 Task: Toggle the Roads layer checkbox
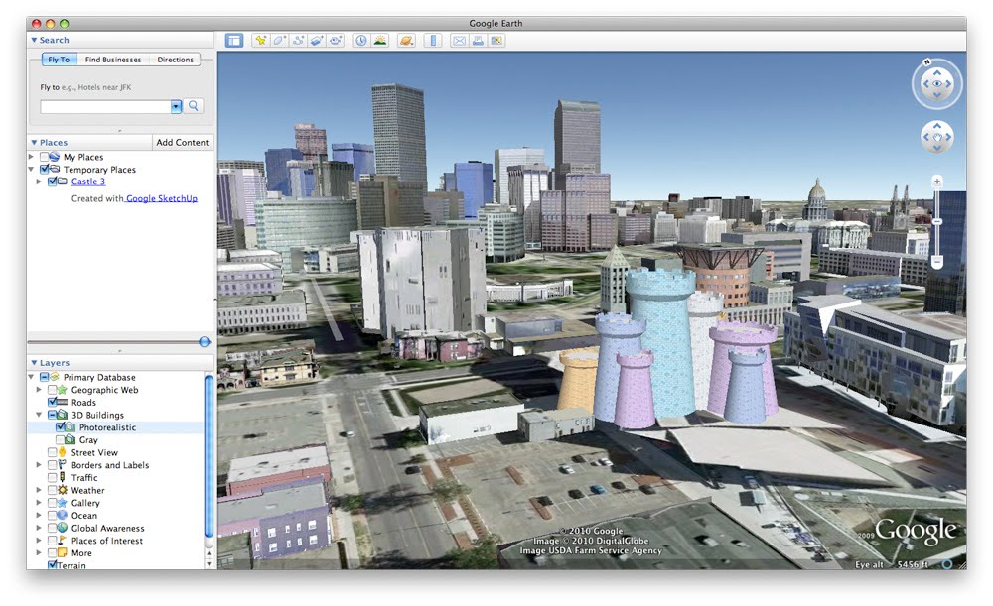click(52, 403)
